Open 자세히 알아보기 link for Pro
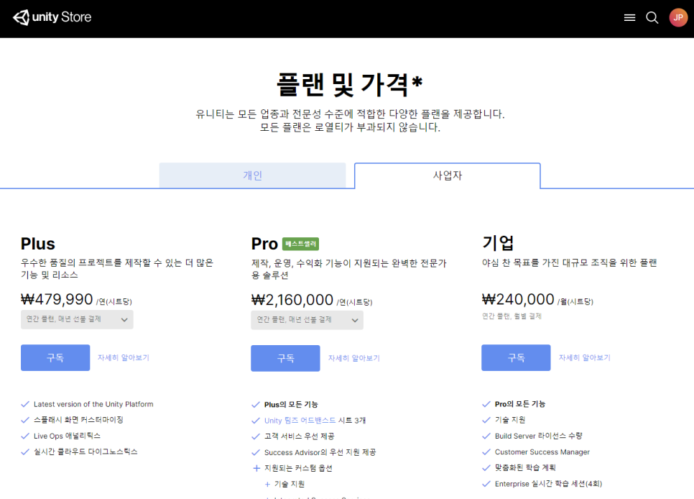This screenshot has width=694, height=499. 354,358
